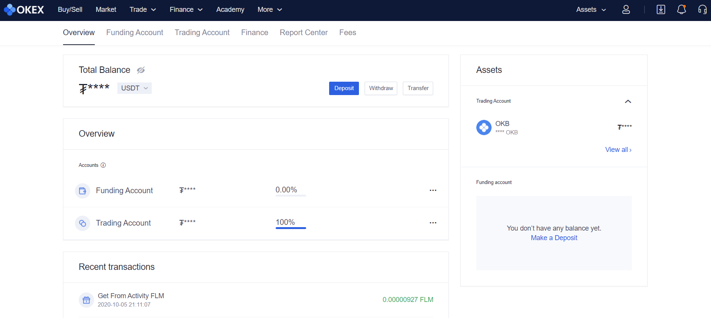The image size is (711, 318).
Task: Expand the More menu
Action: 269,10
